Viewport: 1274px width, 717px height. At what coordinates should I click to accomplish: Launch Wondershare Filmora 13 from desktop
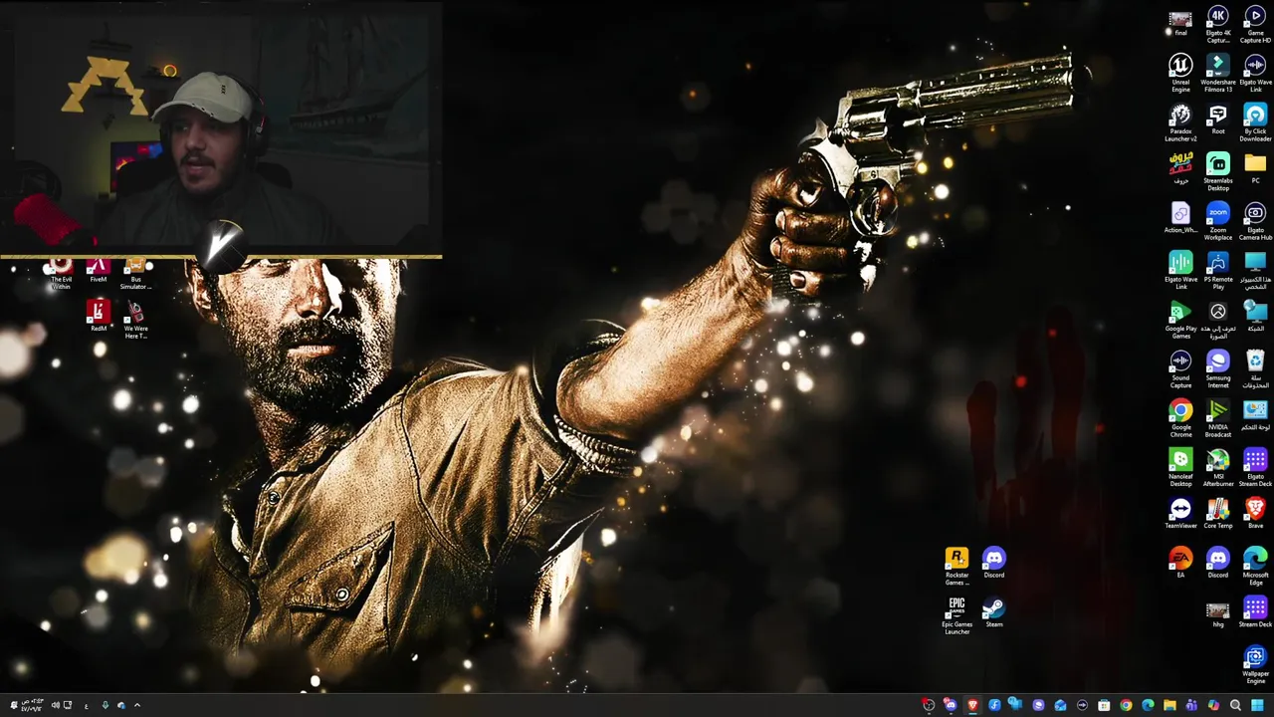pyautogui.click(x=1217, y=72)
